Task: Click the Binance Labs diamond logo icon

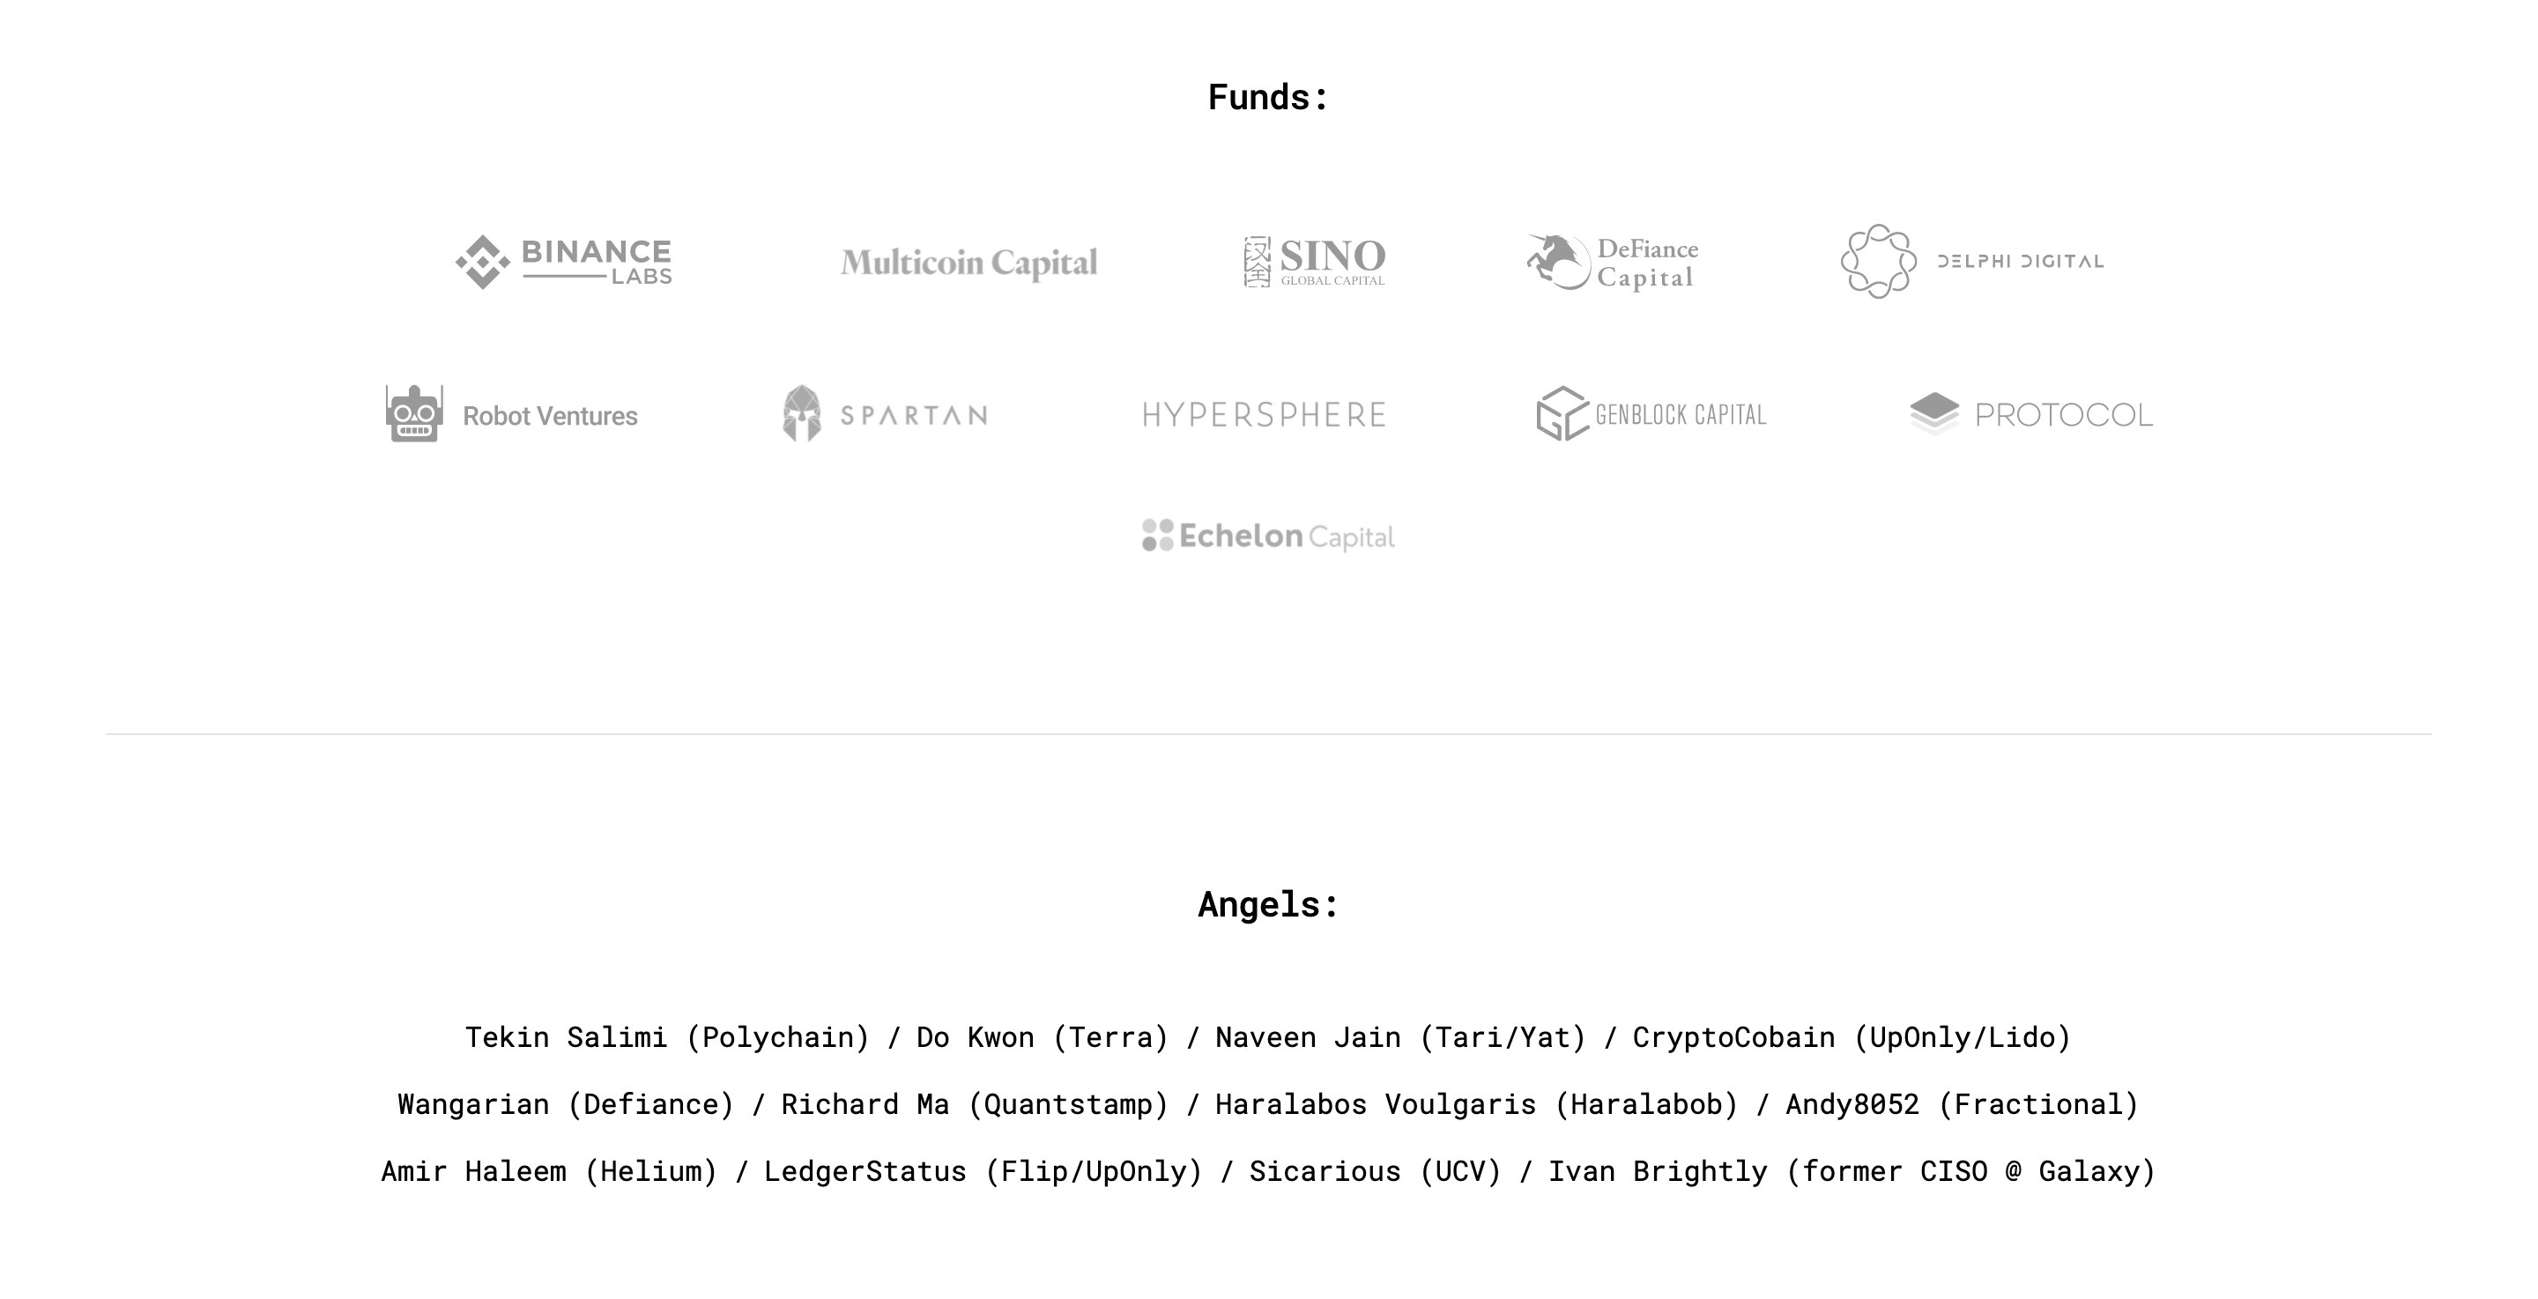Action: pyautogui.click(x=483, y=262)
